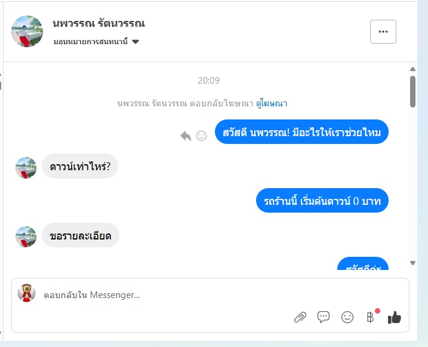Viewport: 428px width, 347px height.
Task: Click customer profile picture in header
Action: point(27,32)
